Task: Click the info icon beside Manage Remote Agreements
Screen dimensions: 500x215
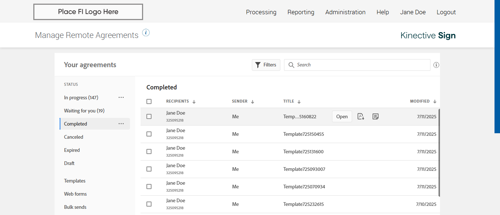Action: tap(146, 33)
